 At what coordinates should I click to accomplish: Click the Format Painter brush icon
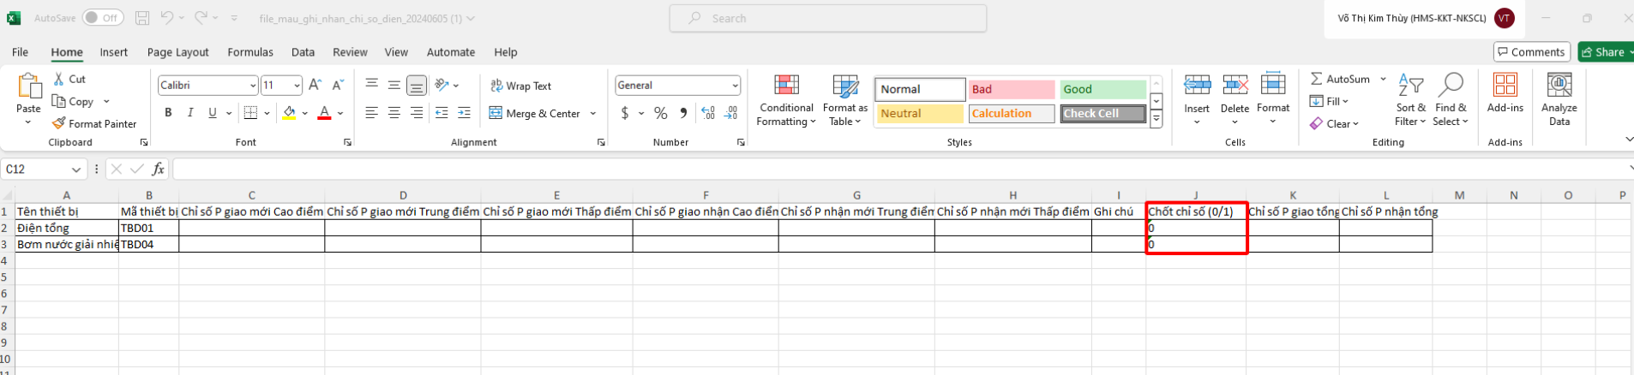(x=59, y=124)
